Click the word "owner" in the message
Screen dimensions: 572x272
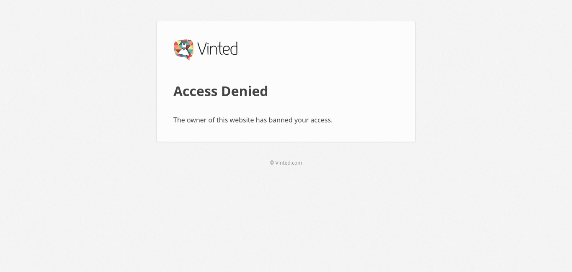[x=196, y=120]
